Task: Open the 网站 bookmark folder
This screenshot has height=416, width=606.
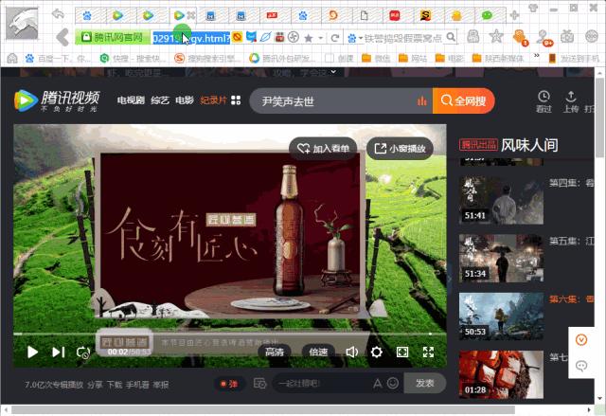Action: (413, 58)
